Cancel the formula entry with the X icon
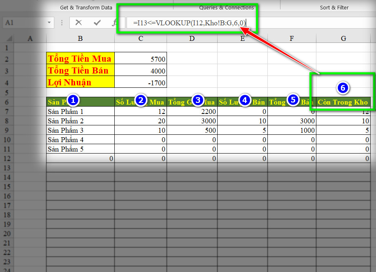Image resolution: width=376 pixels, height=272 pixels. click(x=78, y=23)
